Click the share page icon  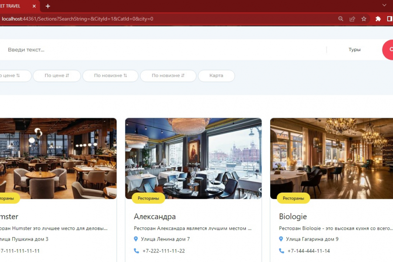coord(352,19)
